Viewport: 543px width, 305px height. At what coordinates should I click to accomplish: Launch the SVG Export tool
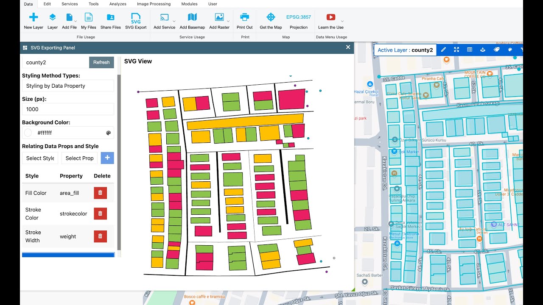pos(136,19)
